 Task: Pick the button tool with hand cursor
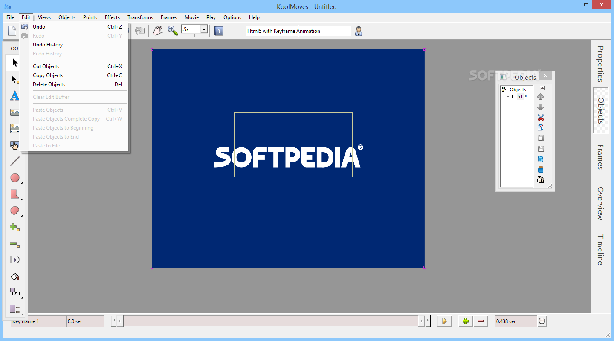point(15,145)
